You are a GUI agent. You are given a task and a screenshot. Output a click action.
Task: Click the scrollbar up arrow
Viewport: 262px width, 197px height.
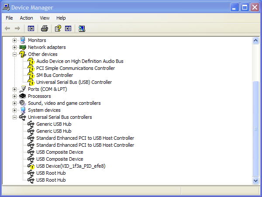(x=255, y=41)
